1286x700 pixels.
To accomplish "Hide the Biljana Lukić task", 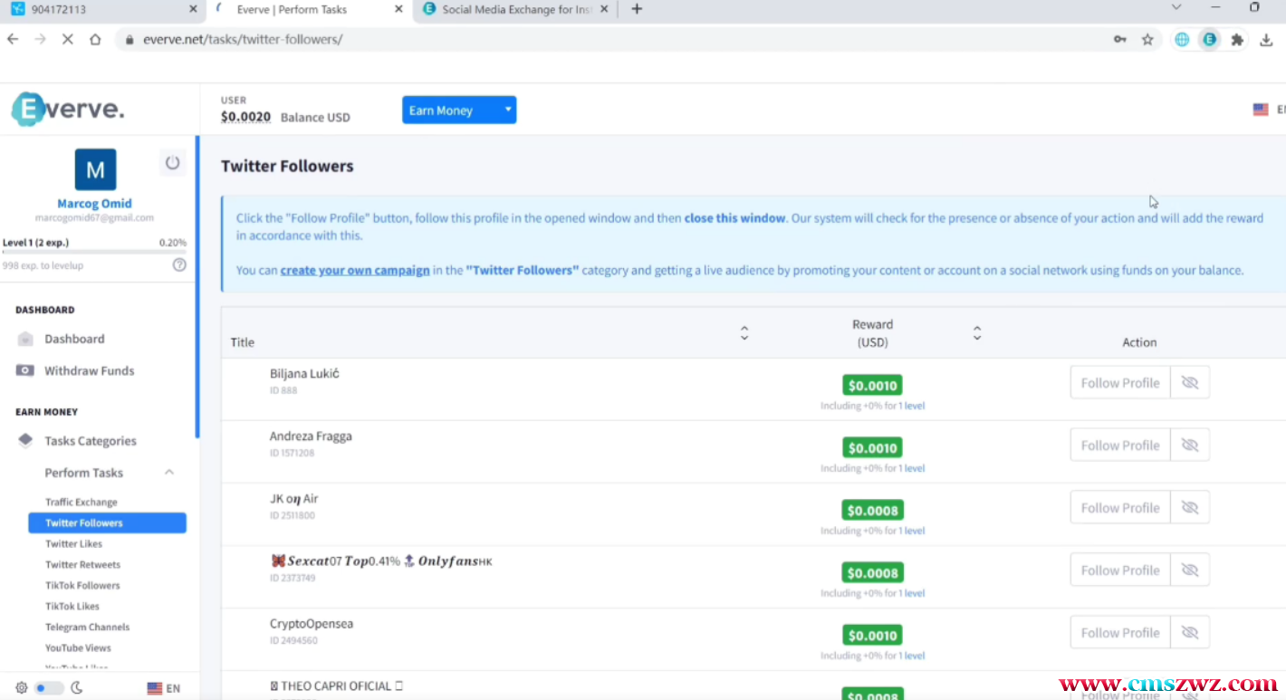I will tap(1190, 383).
